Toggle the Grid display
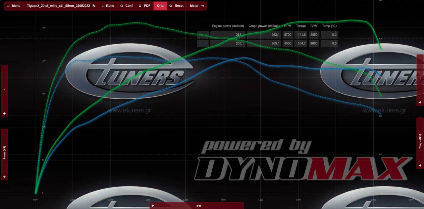 (160, 6)
